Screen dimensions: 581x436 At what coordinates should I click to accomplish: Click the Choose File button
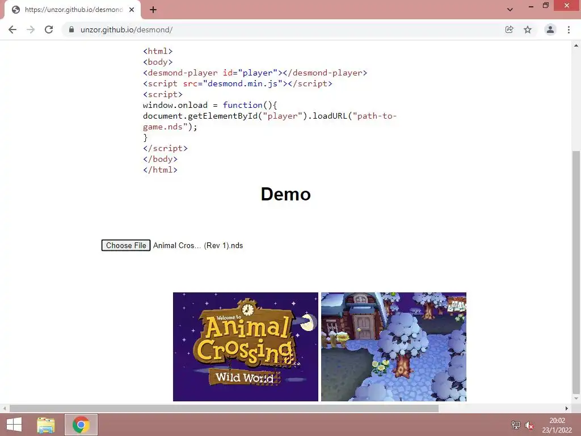(126, 245)
